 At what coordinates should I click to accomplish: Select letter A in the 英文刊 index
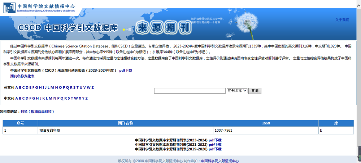[x=17, y=87]
